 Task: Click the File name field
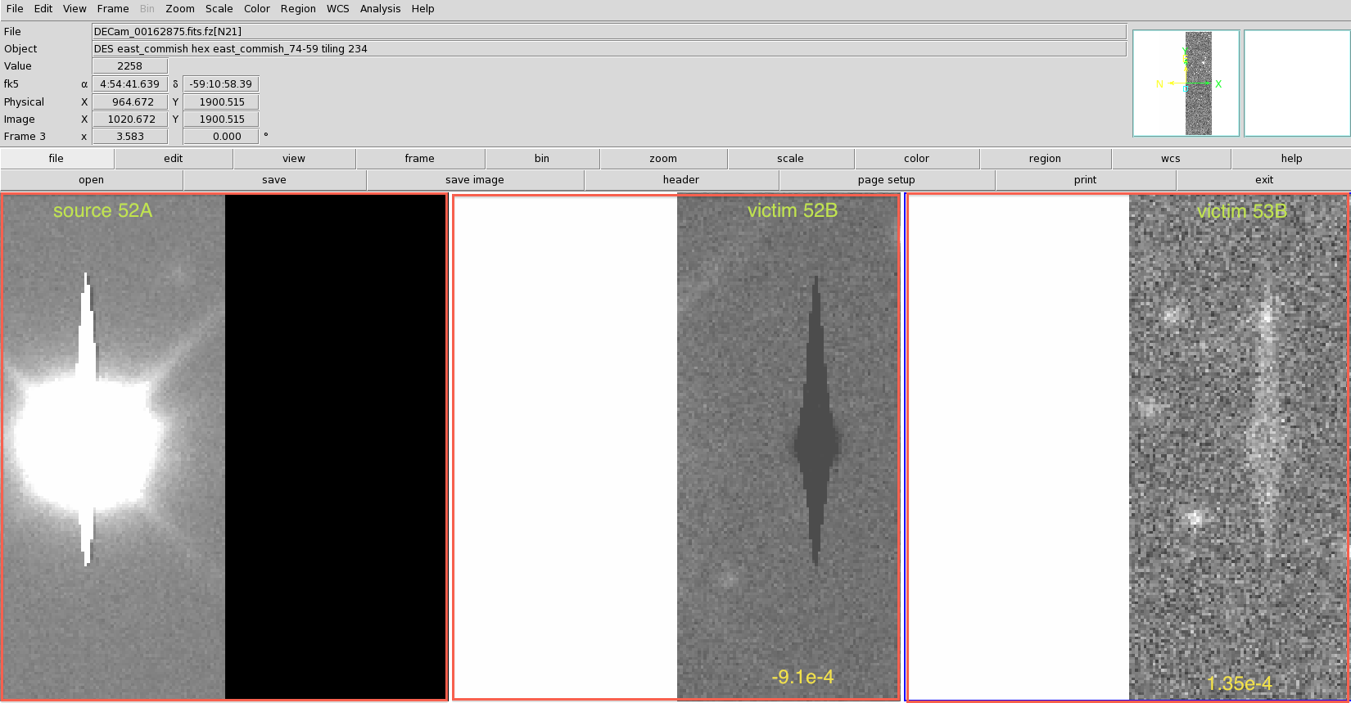point(608,32)
